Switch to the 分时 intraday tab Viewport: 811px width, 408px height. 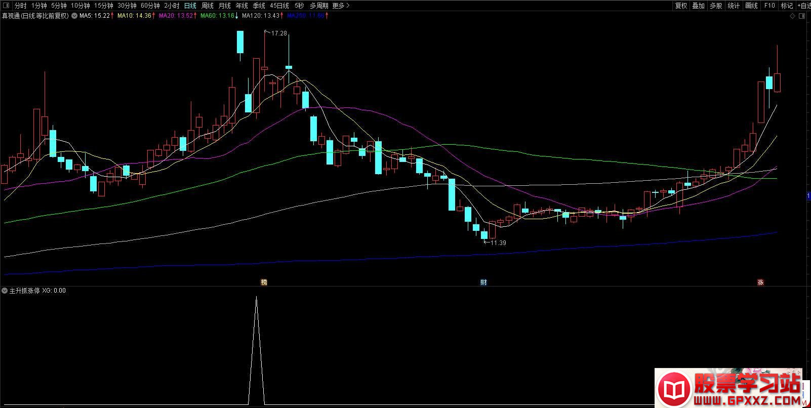pyautogui.click(x=20, y=6)
